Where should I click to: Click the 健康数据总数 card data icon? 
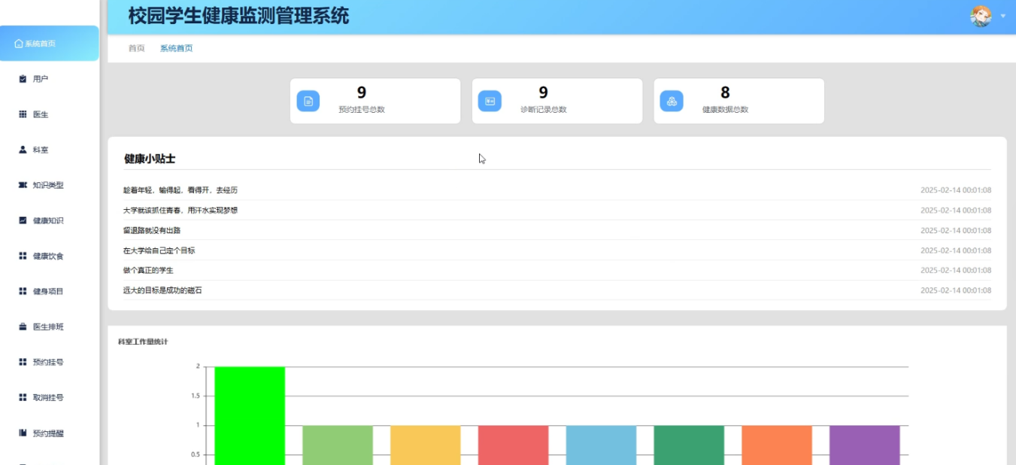pyautogui.click(x=672, y=99)
